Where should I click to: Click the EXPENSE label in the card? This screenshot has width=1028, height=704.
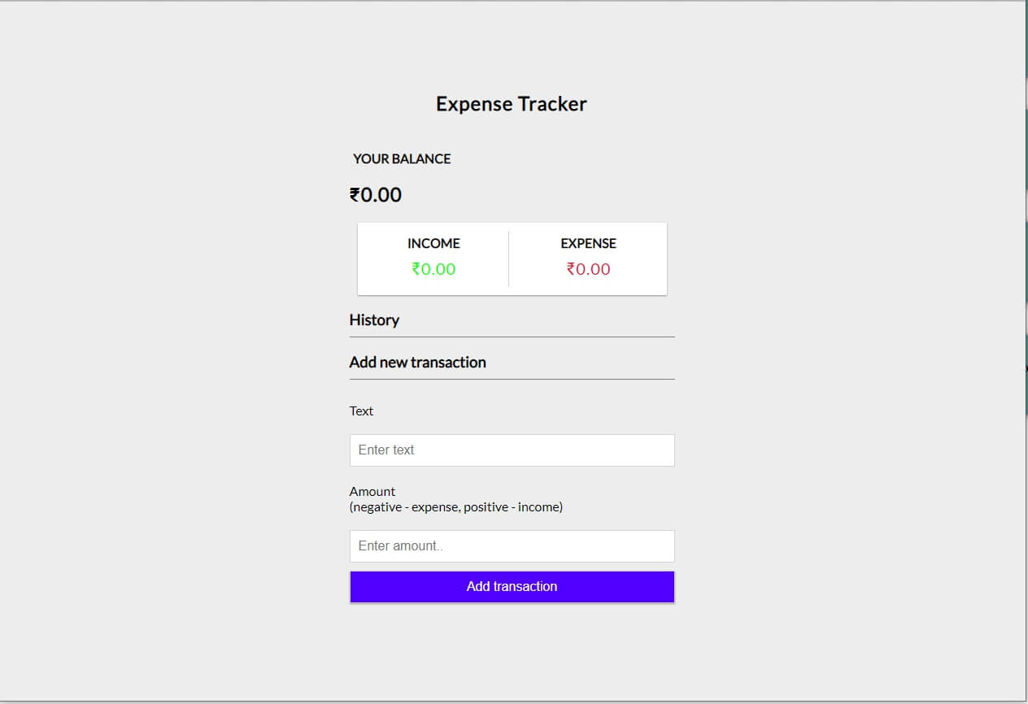[x=588, y=244]
